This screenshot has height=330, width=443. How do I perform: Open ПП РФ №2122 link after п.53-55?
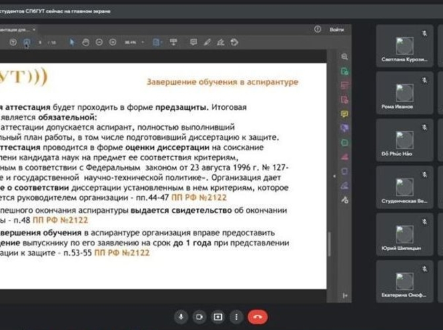click(x=122, y=253)
